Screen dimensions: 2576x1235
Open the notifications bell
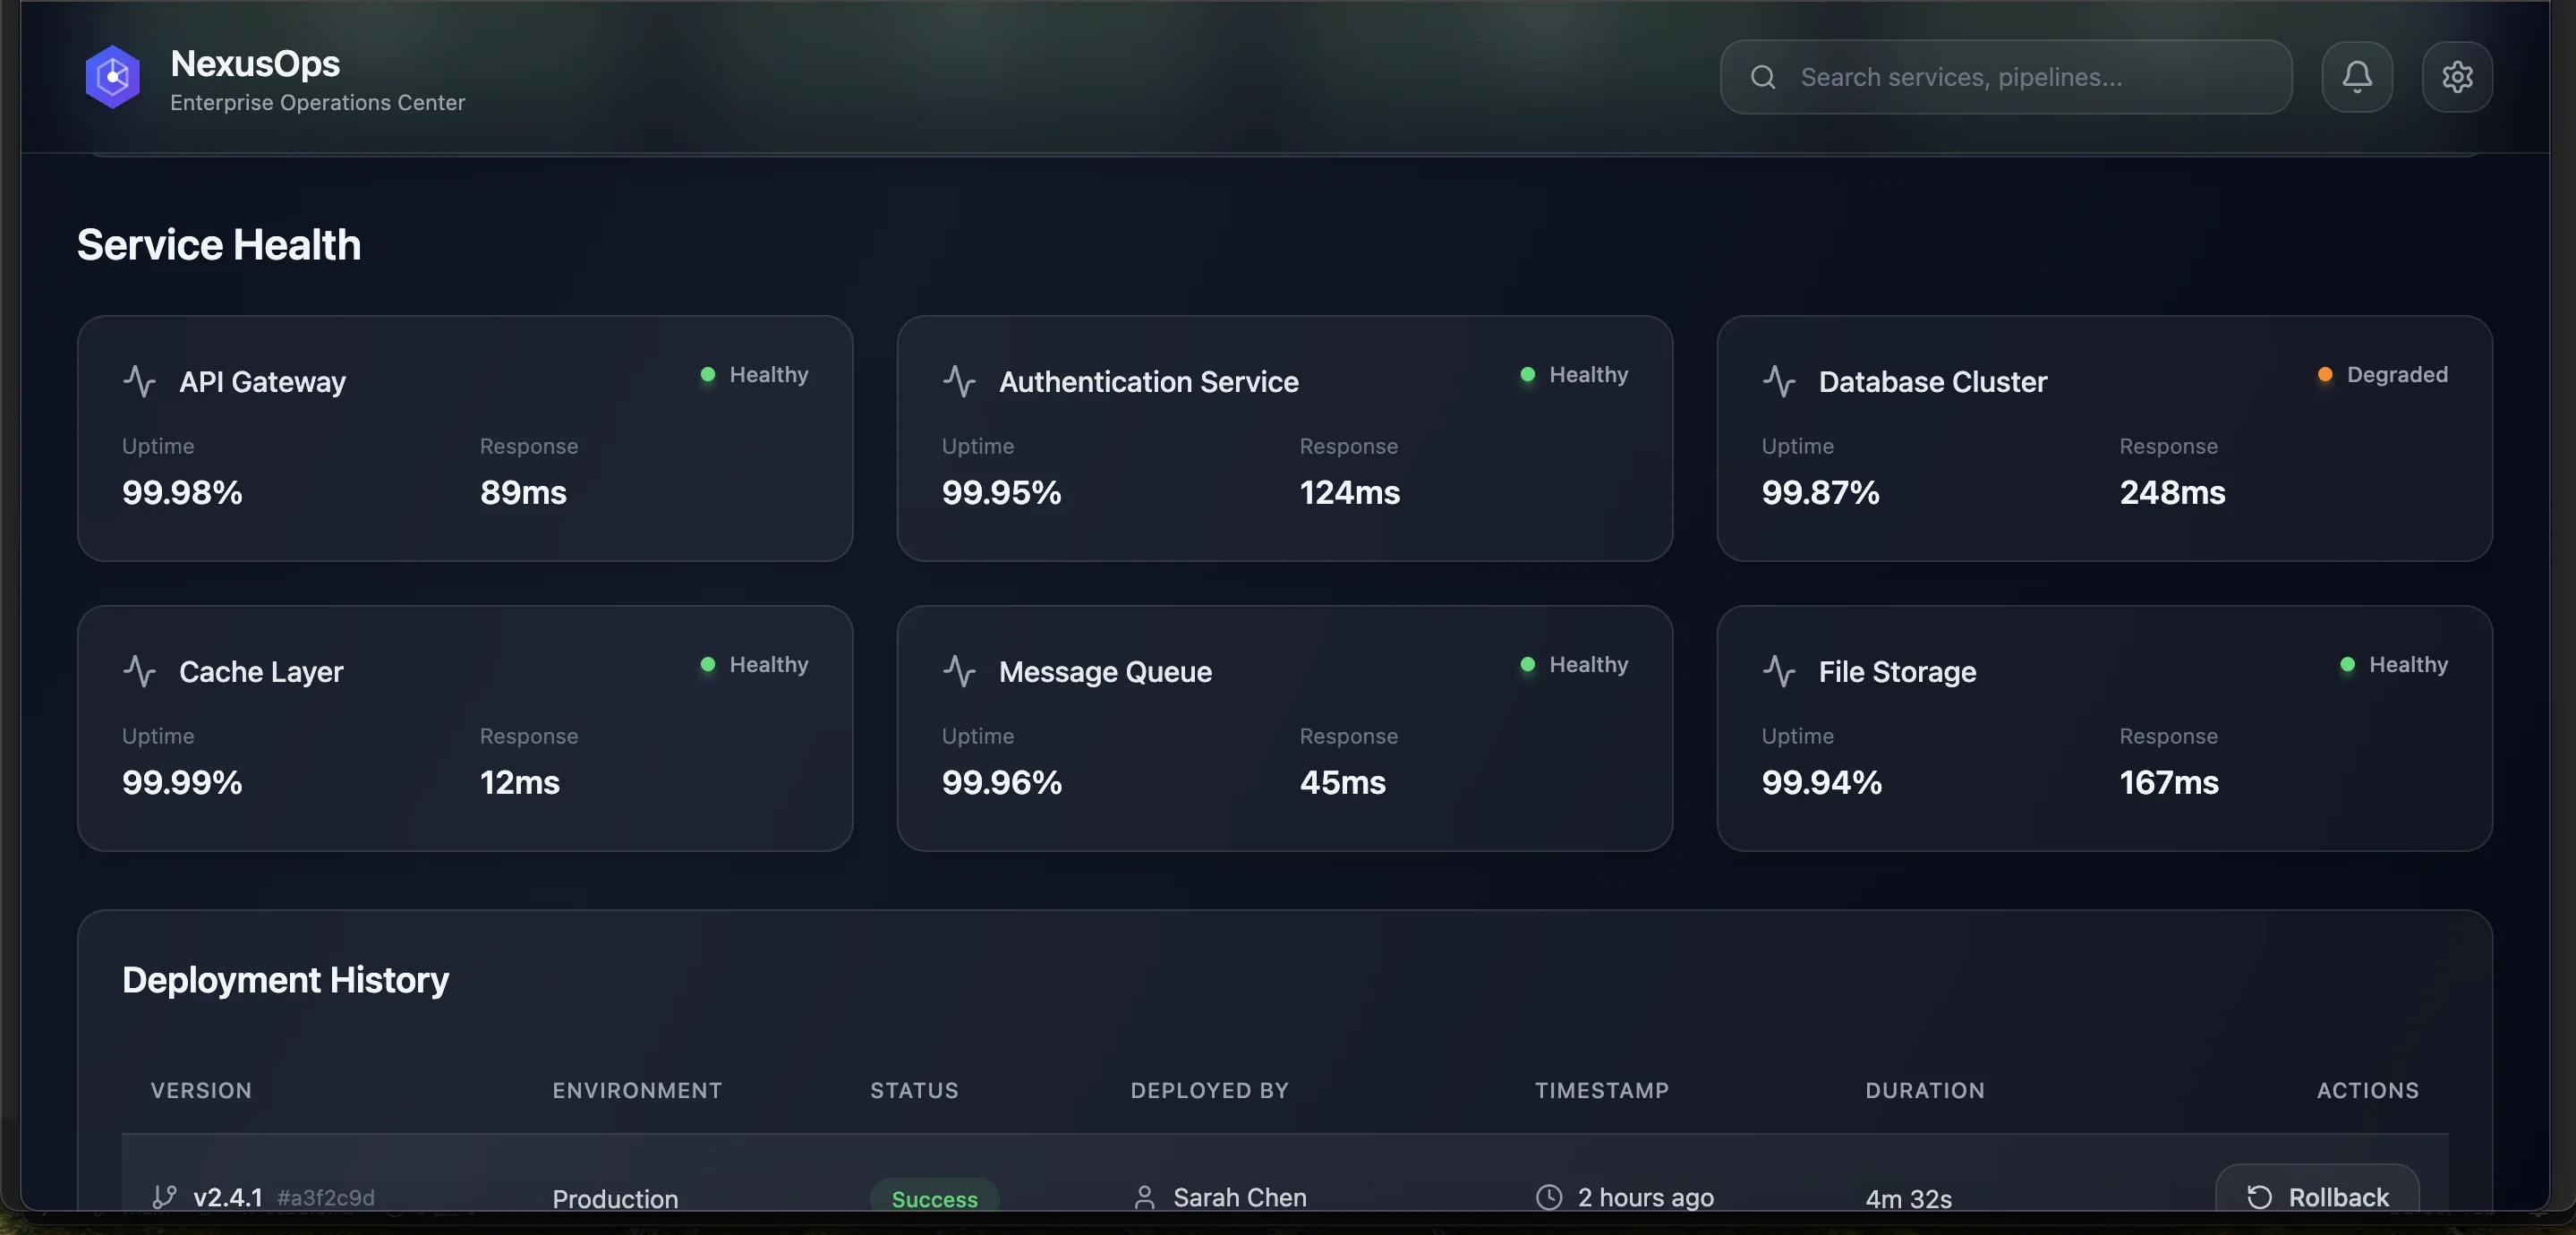(x=2357, y=77)
